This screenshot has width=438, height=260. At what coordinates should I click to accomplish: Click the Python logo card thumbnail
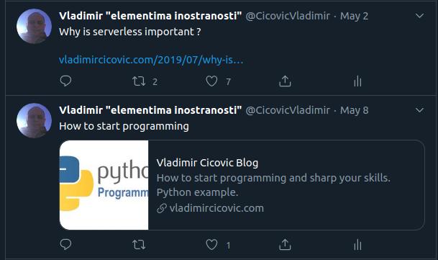104,185
